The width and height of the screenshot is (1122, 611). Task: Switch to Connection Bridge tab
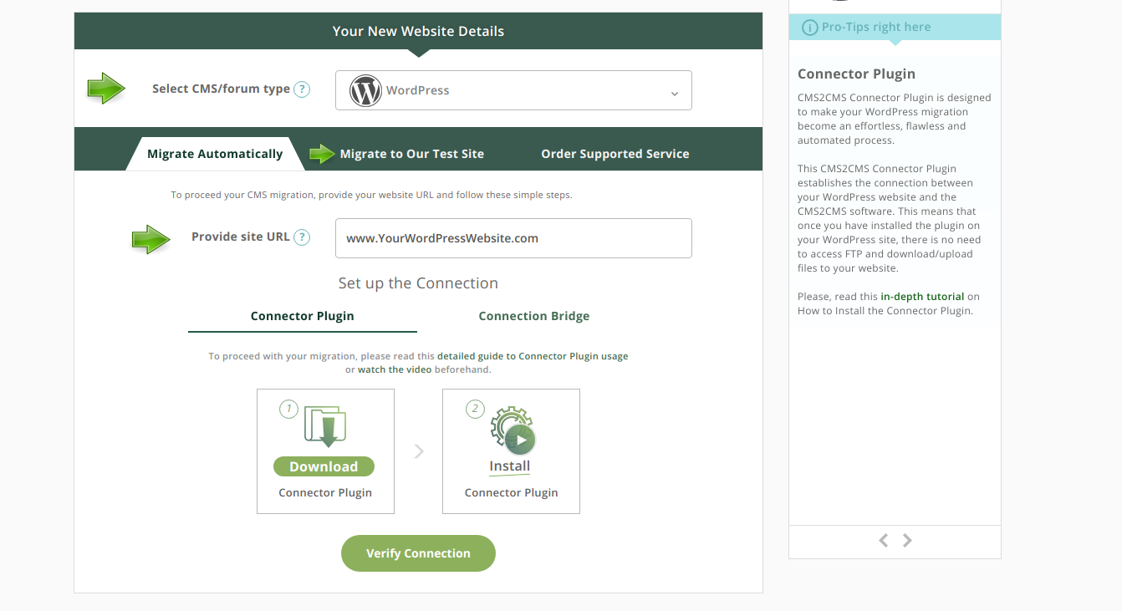534,317
